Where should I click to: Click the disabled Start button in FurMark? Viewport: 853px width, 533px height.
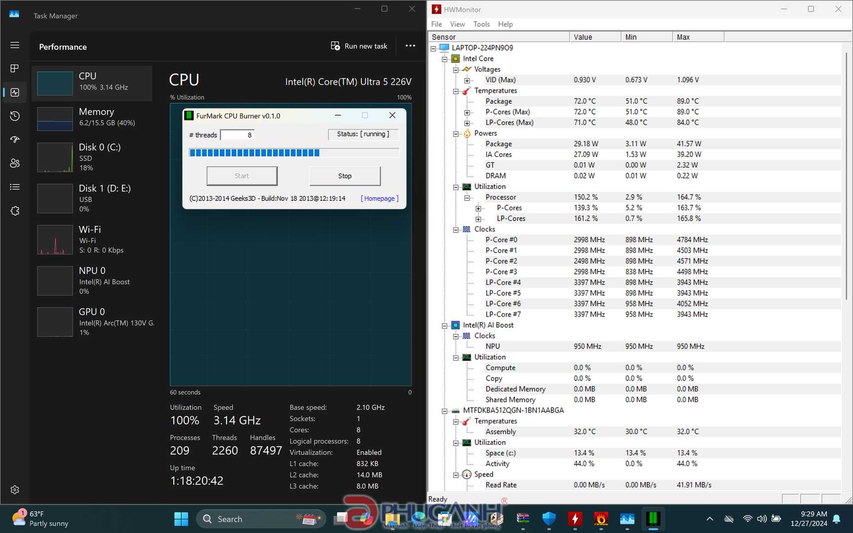tap(242, 176)
